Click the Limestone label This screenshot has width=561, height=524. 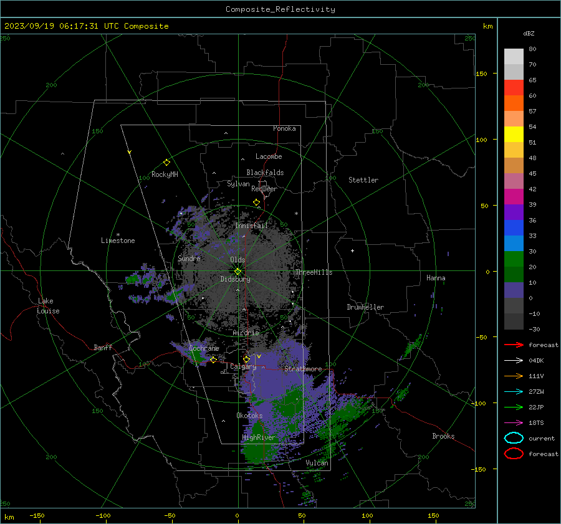click(118, 241)
